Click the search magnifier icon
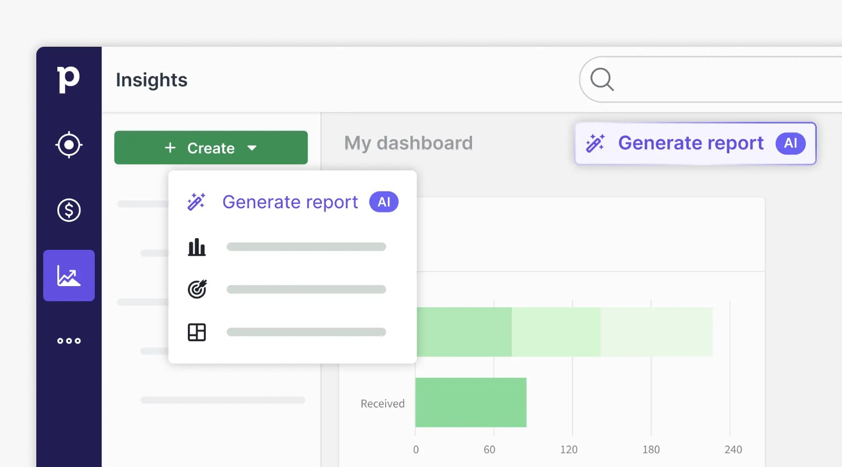 pyautogui.click(x=602, y=80)
